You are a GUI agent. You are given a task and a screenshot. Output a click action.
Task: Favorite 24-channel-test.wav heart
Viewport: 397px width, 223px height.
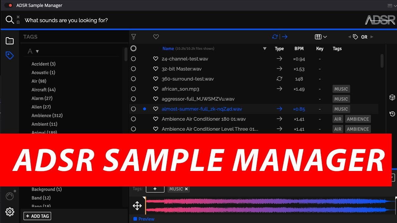[x=156, y=59]
